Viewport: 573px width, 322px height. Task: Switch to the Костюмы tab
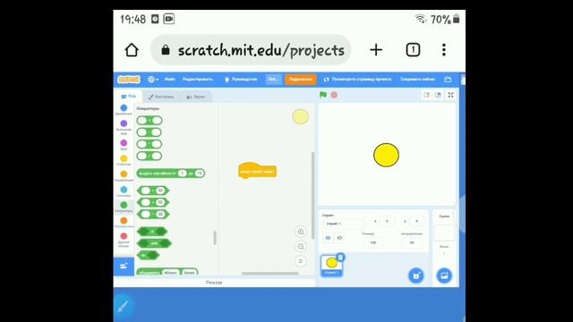[x=161, y=97]
